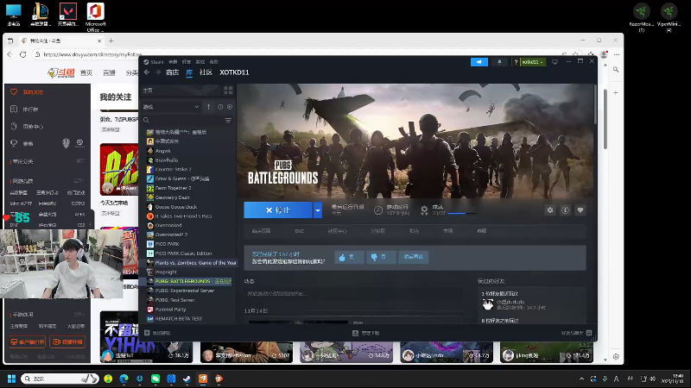Open WeChat from the taskbar
This screenshot has height=388, width=691.
155,379
